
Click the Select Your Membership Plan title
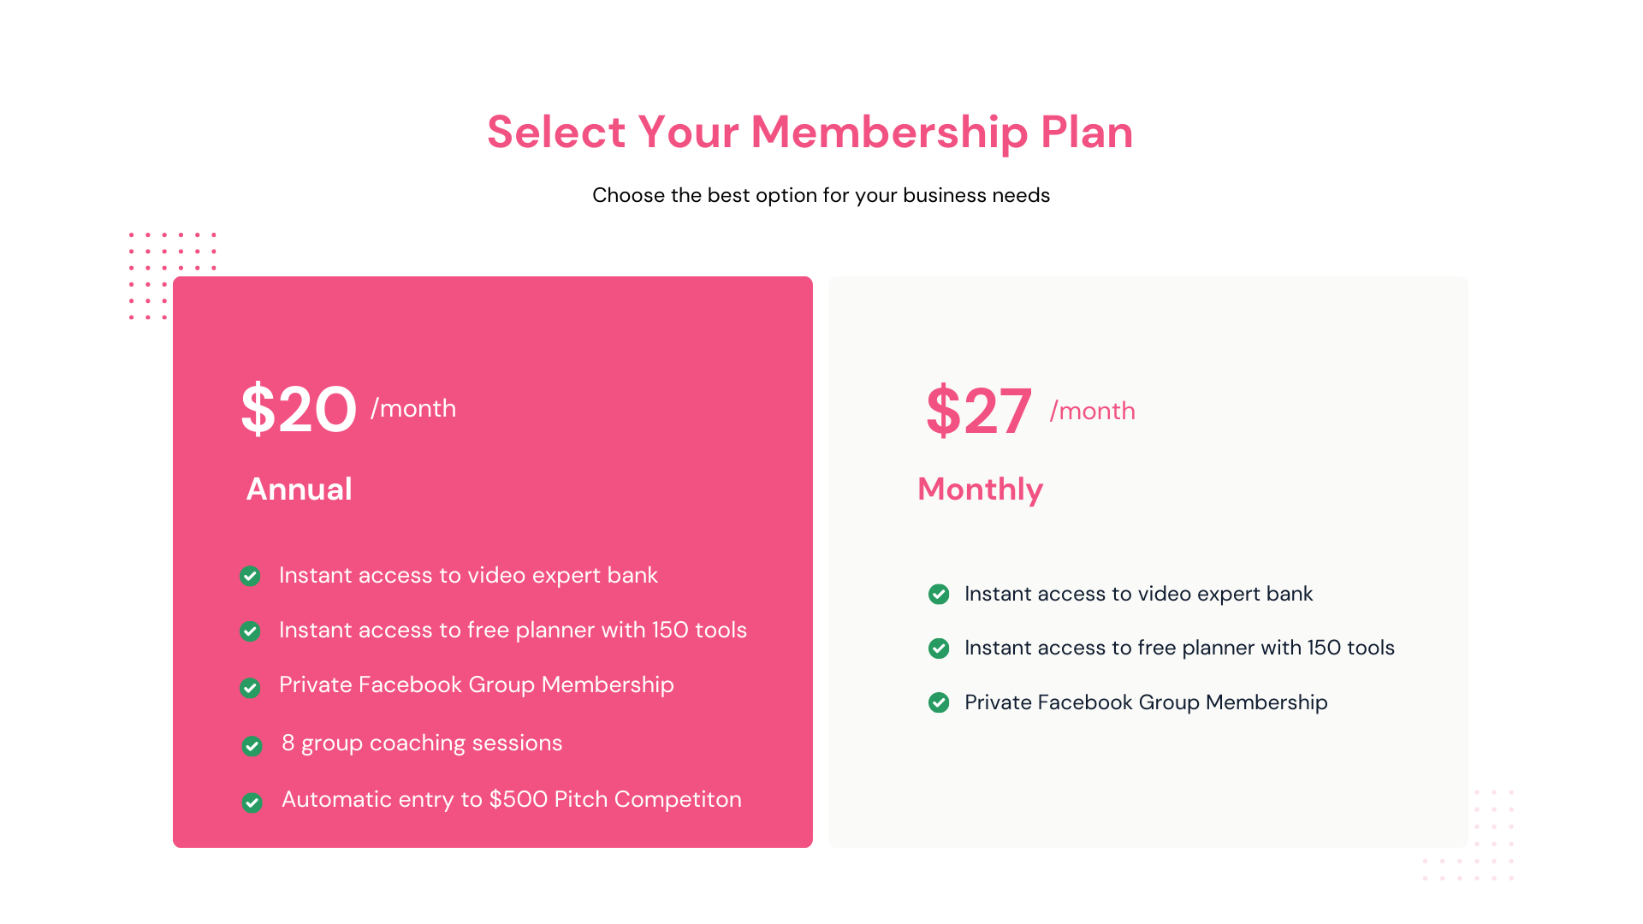[x=810, y=133]
